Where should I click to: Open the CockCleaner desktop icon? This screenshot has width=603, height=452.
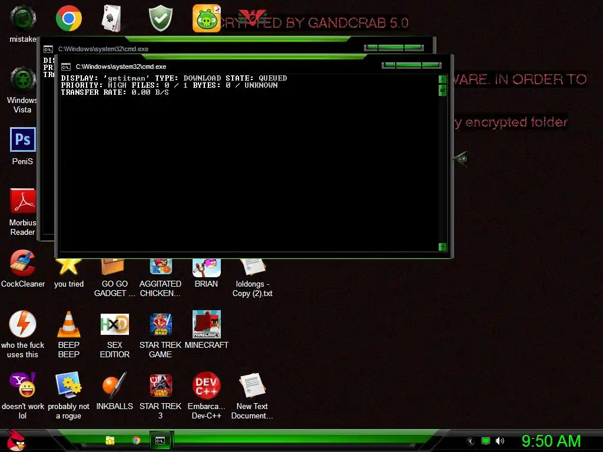pyautogui.click(x=23, y=268)
